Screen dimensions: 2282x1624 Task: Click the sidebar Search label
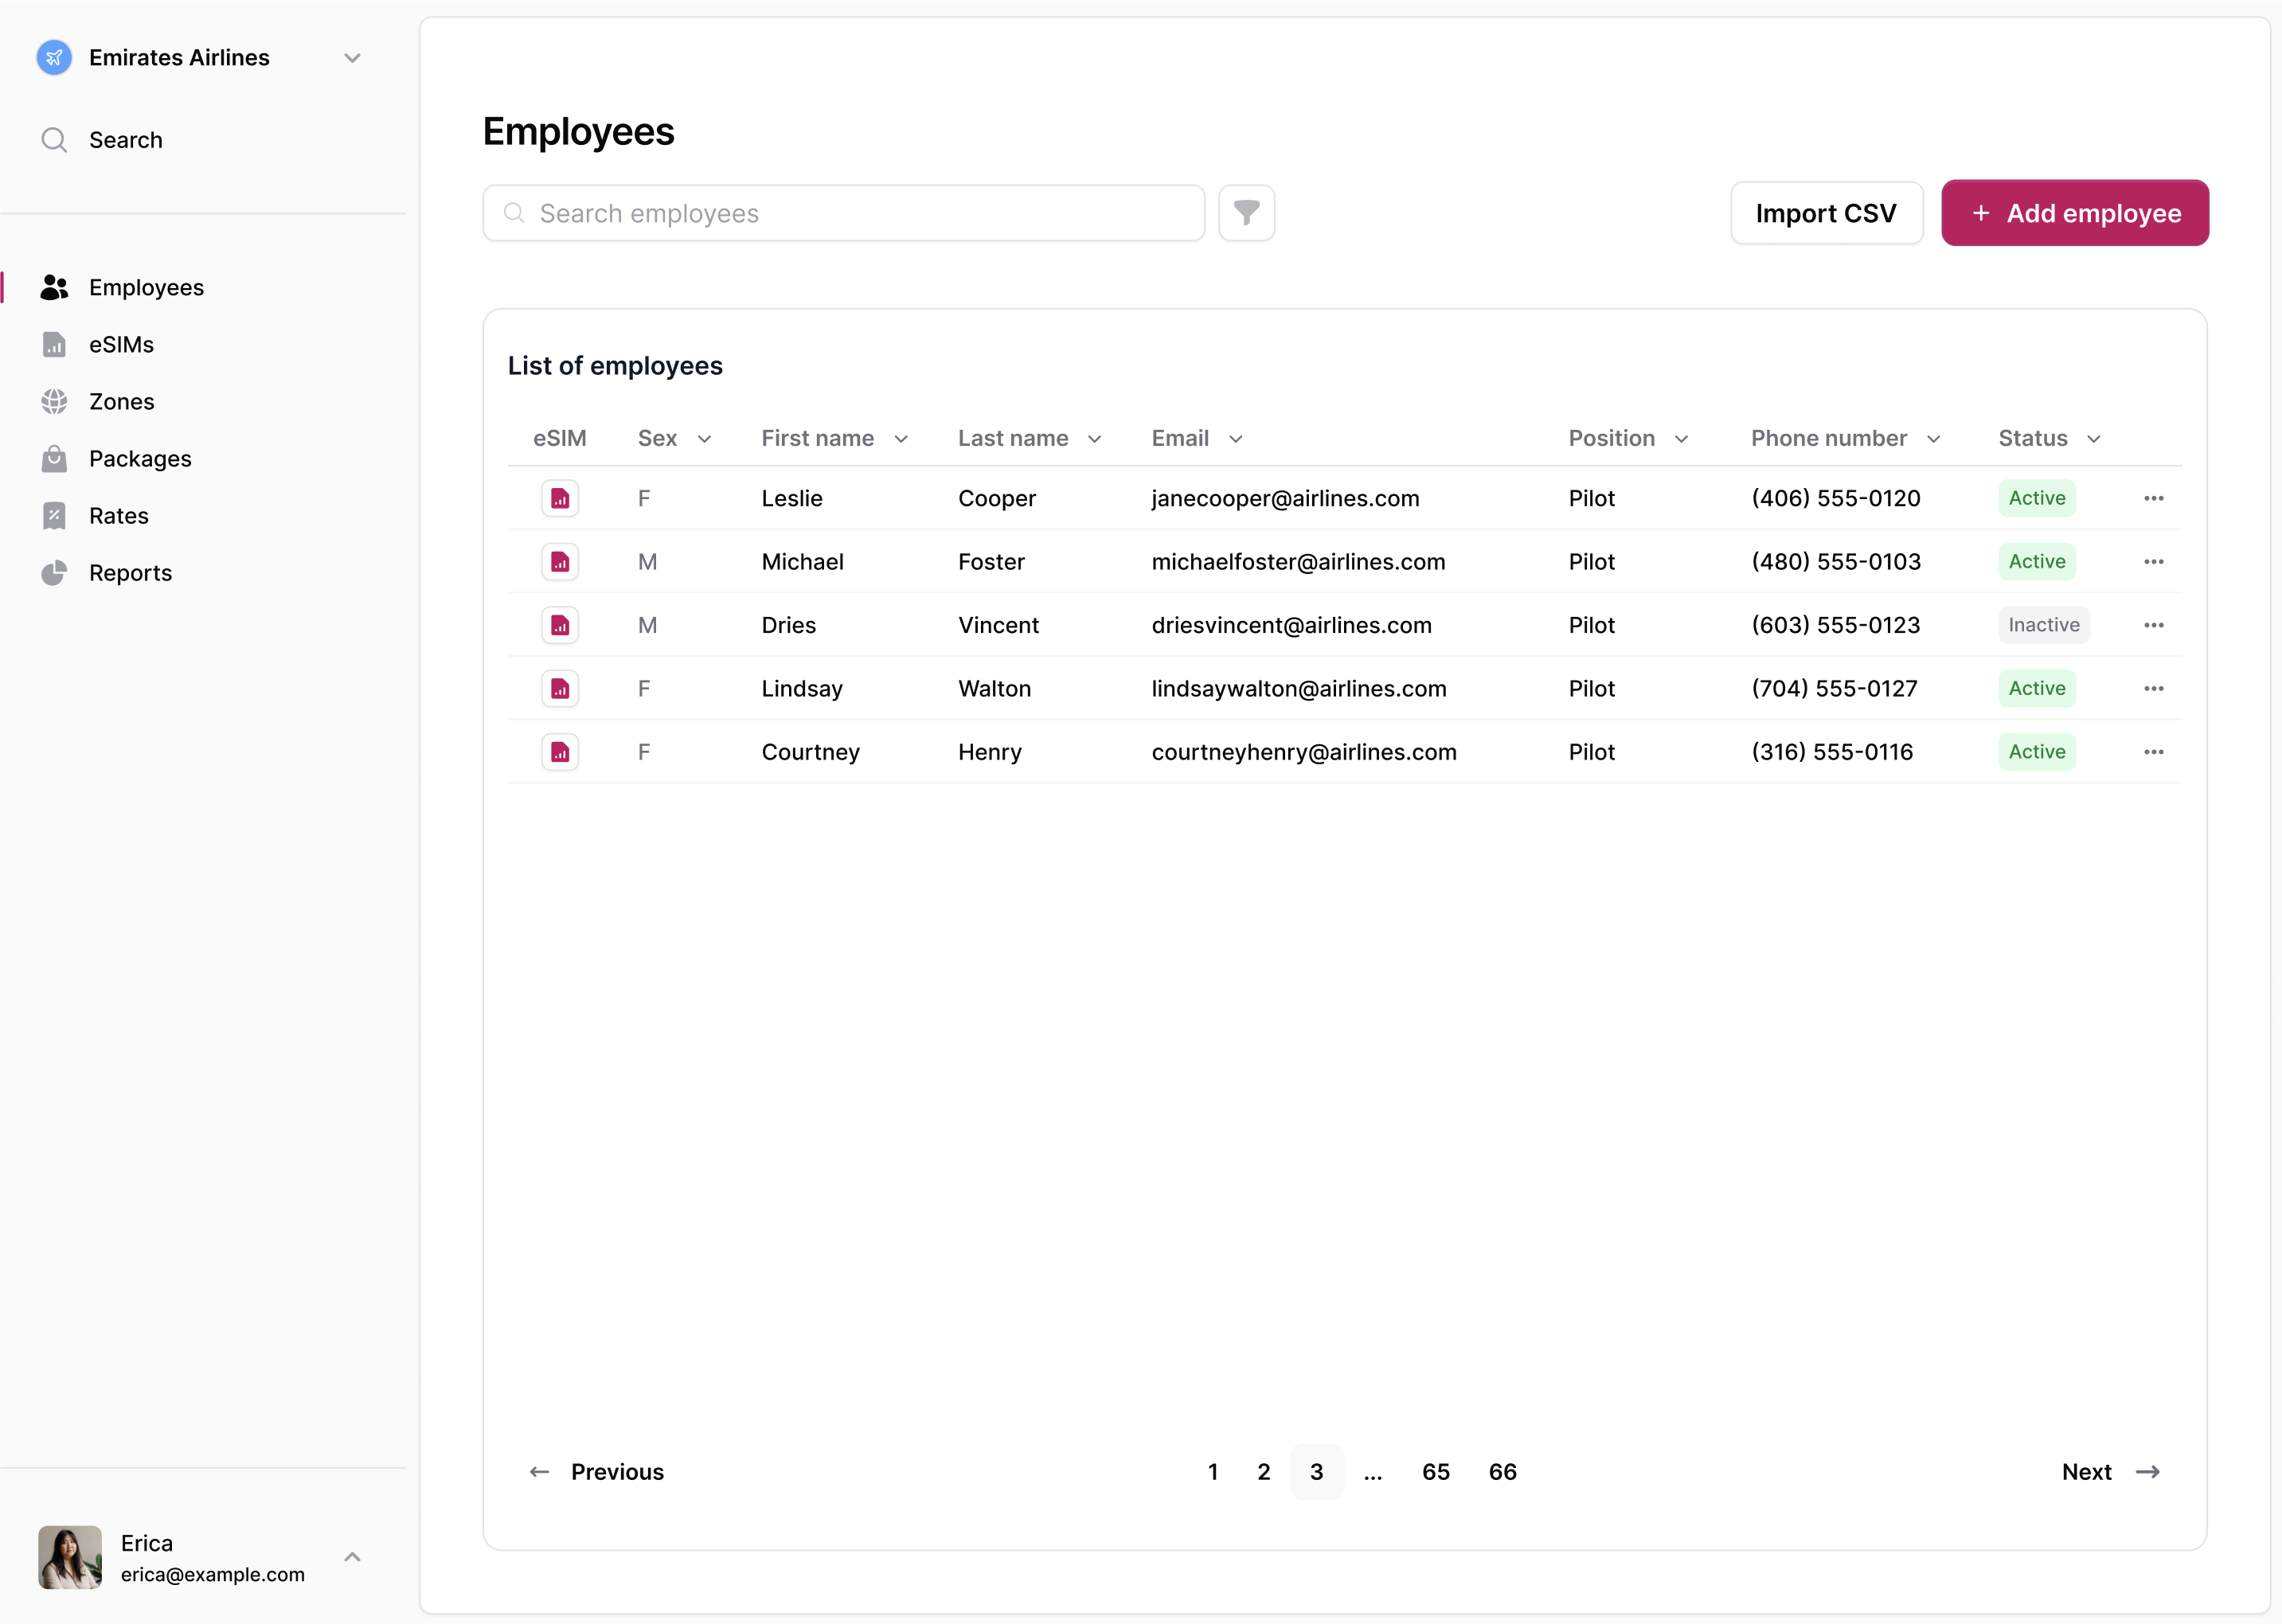(x=126, y=140)
